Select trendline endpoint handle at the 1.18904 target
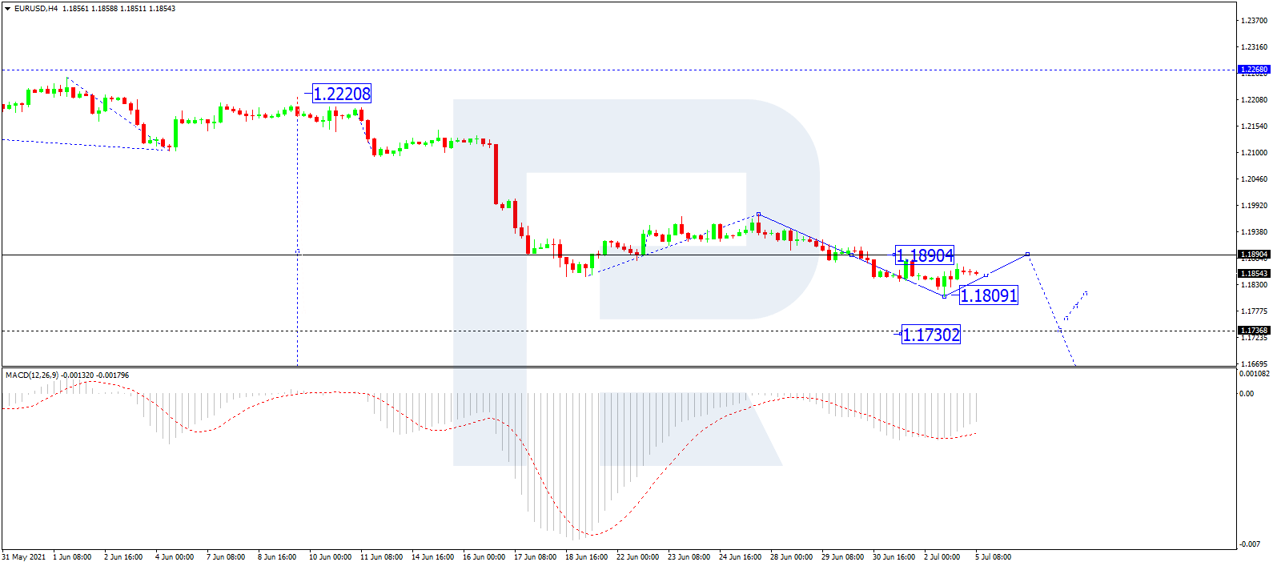The image size is (1273, 566). 1028,255
